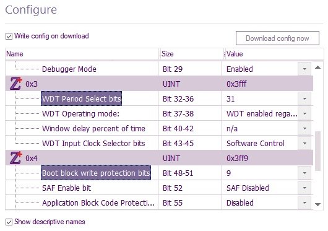Click the Name column header
This screenshot has height=231, width=328.
click(x=82, y=54)
